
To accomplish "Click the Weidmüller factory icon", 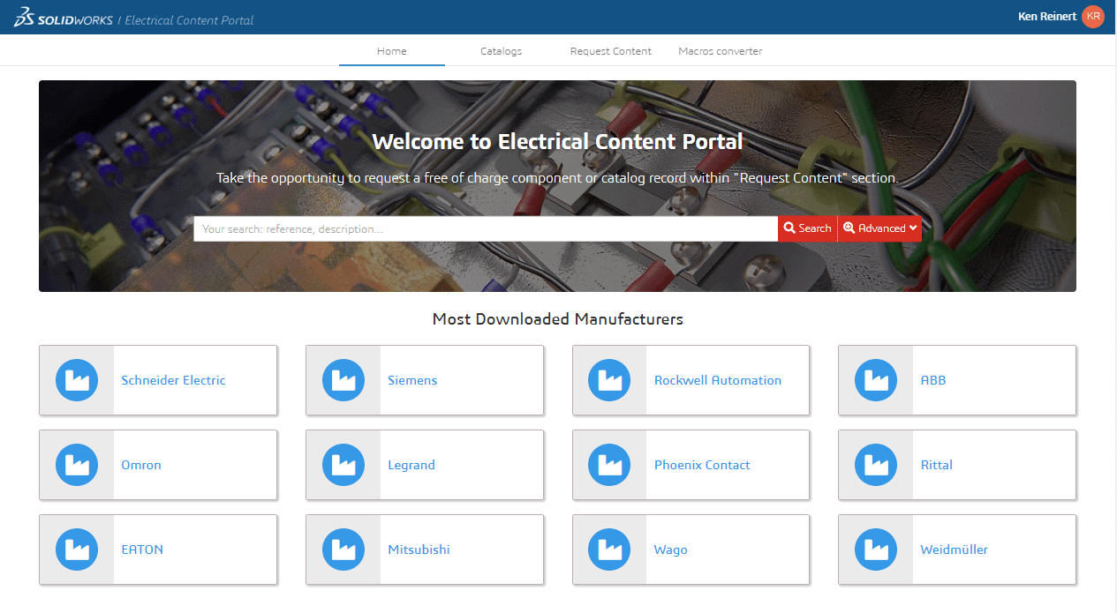I will (876, 549).
